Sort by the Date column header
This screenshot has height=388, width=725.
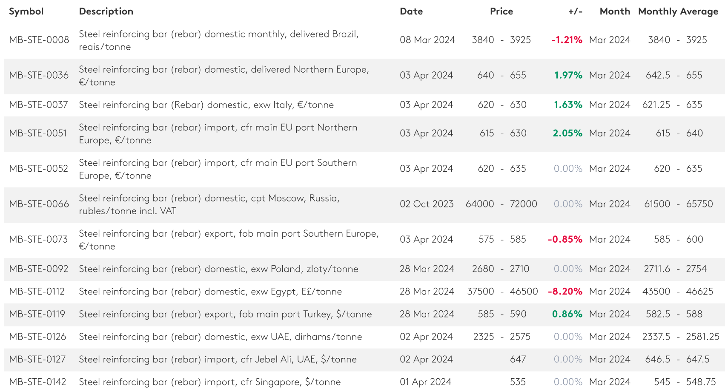411,11
